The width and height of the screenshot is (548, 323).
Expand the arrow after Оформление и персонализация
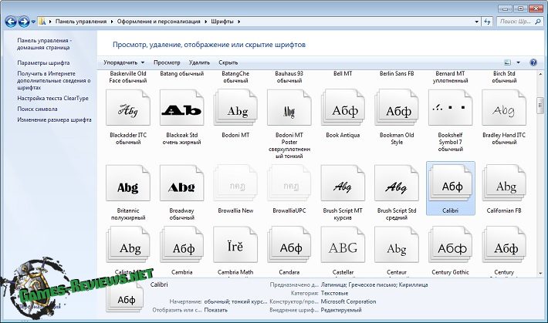click(x=205, y=22)
